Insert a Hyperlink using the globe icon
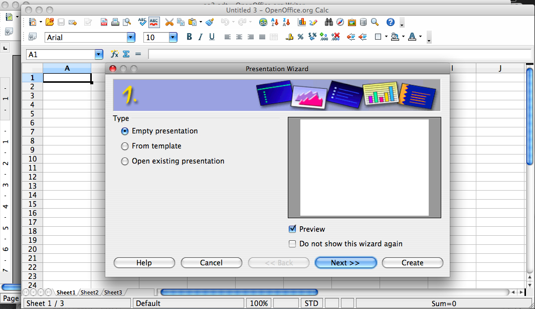The image size is (535, 309). tap(263, 23)
